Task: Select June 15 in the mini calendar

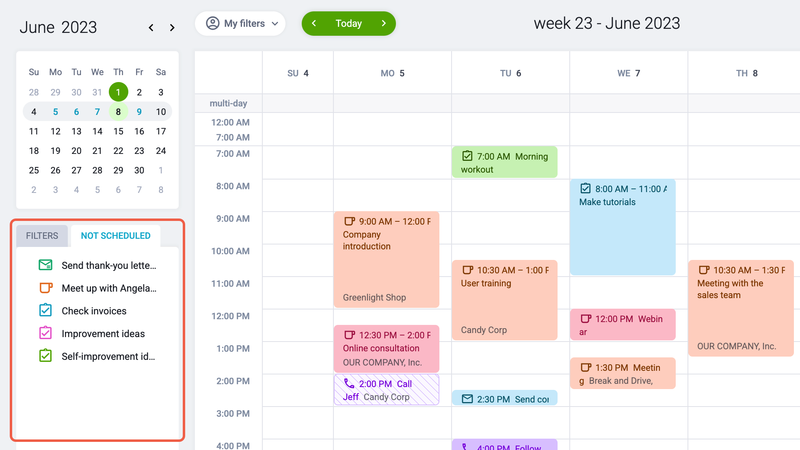Action: pos(118,131)
